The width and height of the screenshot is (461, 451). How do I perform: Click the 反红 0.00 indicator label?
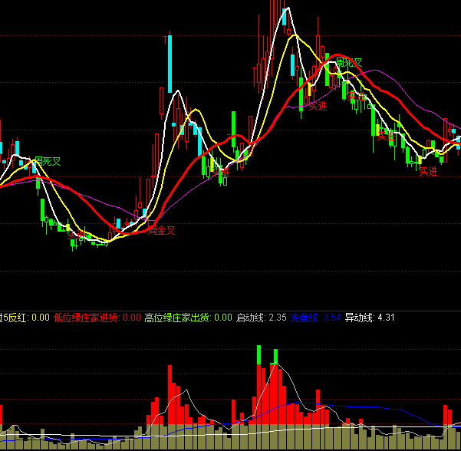25,318
